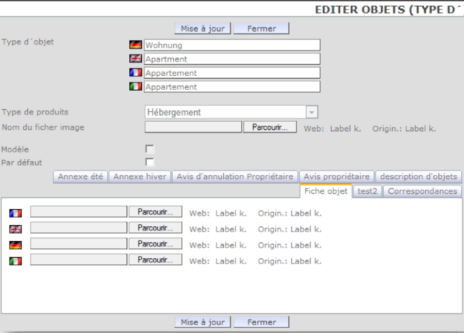The image size is (464, 333).
Task: Select the Correspondances tab
Action: (422, 191)
